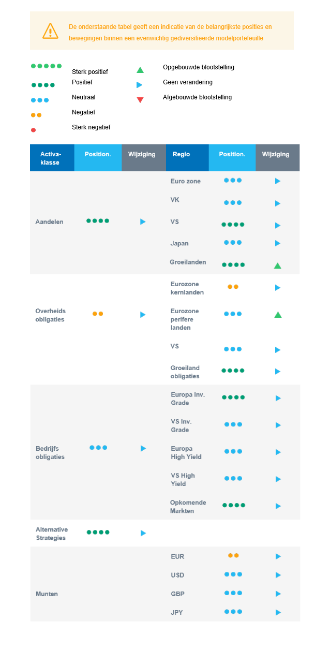Image resolution: width=330 pixels, height=665 pixels.
Task: Click the five green dots for Sterk positief
Action: pyautogui.click(x=46, y=66)
